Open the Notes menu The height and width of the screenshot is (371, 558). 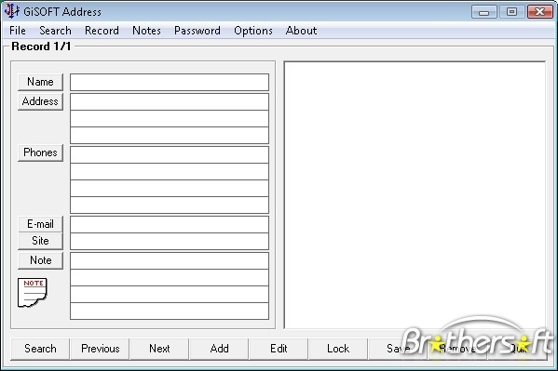(x=146, y=31)
